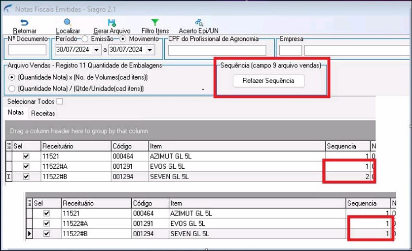Uncheck Sel for 11521 in lower grid
The width and height of the screenshot is (412, 251).
(46, 213)
